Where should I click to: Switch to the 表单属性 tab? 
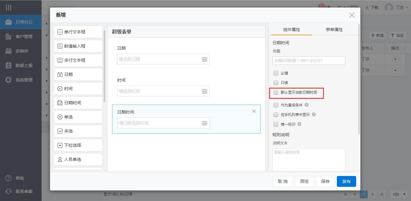tap(334, 30)
